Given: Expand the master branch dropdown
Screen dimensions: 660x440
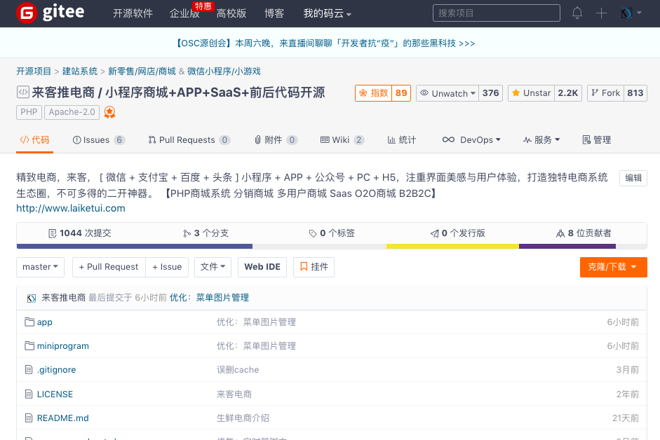Looking at the screenshot, I should [x=41, y=267].
